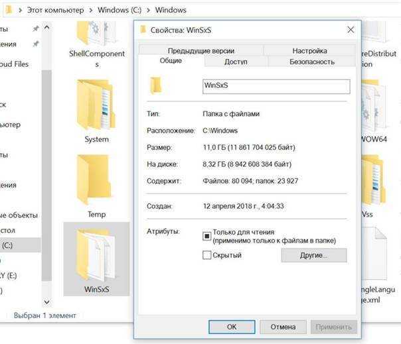The image size is (401, 344).
Task: Click the 'Выбран 1 элемент' status text
Action: (44, 315)
